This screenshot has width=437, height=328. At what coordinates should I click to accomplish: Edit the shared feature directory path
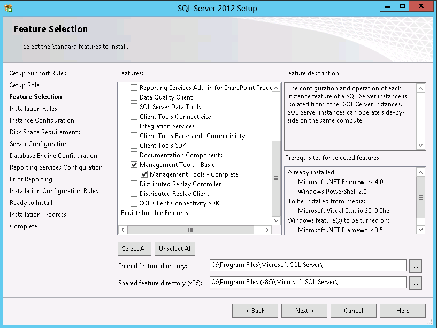(308, 265)
